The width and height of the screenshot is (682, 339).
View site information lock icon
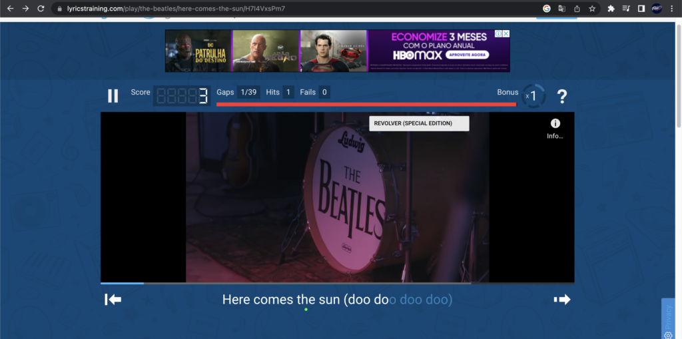[x=60, y=8]
